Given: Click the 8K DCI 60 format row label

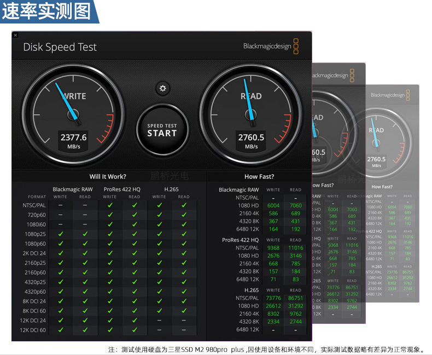Looking at the screenshot, I should tap(34, 311).
